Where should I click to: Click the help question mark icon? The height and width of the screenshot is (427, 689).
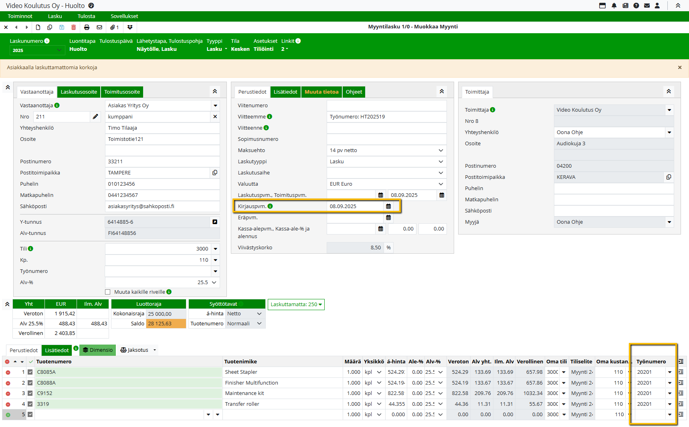point(636,6)
